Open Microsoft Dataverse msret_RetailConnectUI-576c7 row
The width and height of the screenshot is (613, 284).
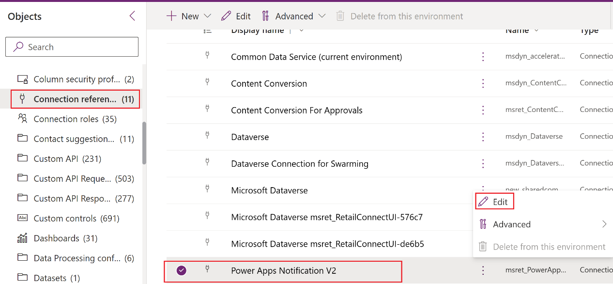[327, 217]
